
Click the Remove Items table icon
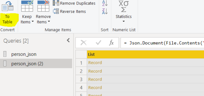[43, 6]
